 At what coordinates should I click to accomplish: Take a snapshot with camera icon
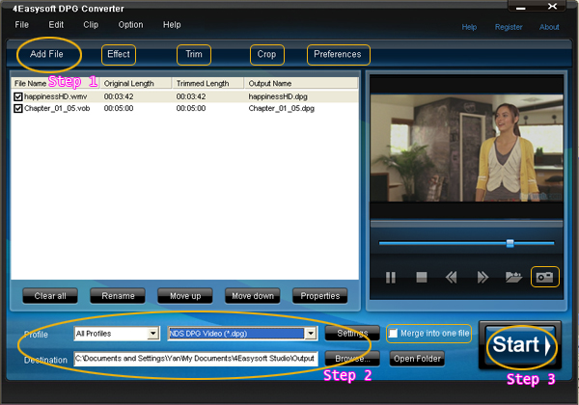pyautogui.click(x=544, y=277)
